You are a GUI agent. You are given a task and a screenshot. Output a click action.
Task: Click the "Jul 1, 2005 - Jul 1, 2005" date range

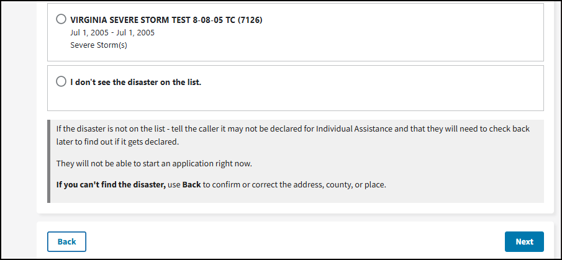click(112, 32)
